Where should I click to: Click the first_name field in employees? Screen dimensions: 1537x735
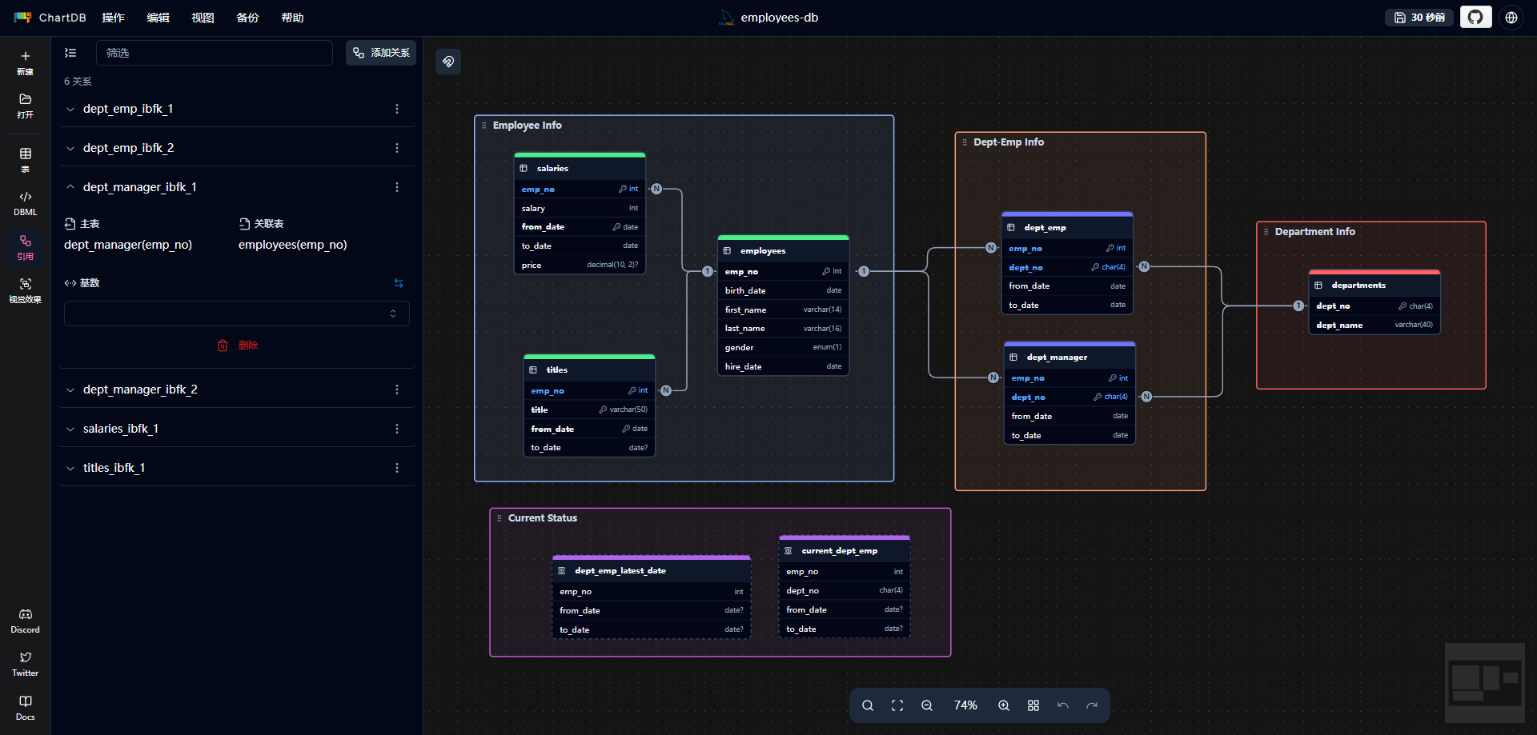(784, 310)
